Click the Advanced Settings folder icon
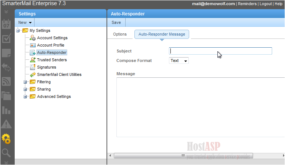The image size is (285, 165). 33,96
